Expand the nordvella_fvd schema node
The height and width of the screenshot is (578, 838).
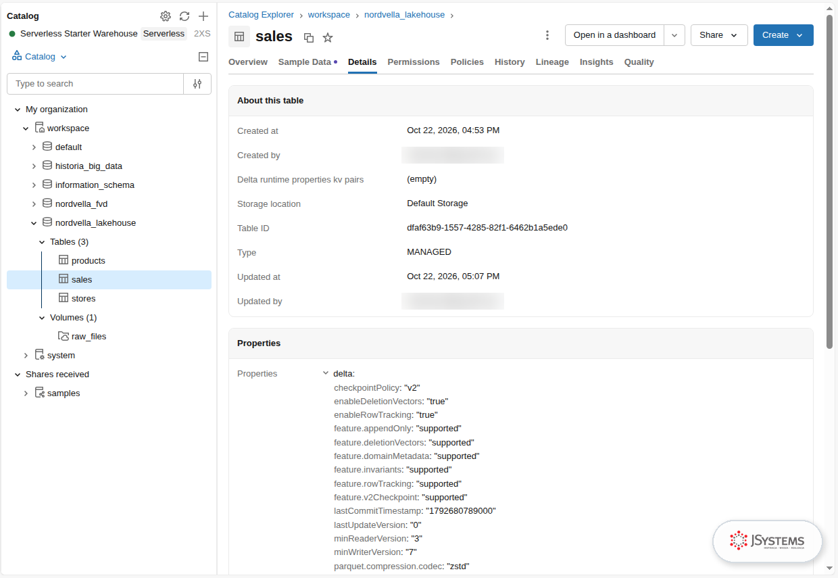34,204
